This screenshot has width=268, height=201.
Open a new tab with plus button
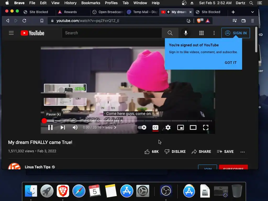(233, 12)
